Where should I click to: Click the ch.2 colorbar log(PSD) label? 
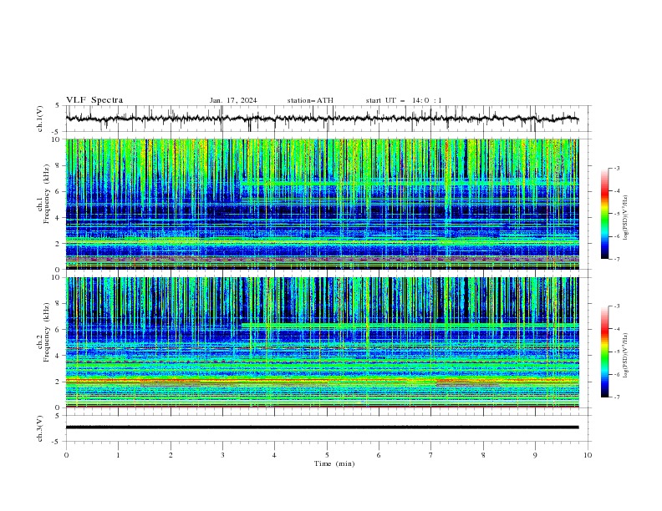tap(626, 356)
